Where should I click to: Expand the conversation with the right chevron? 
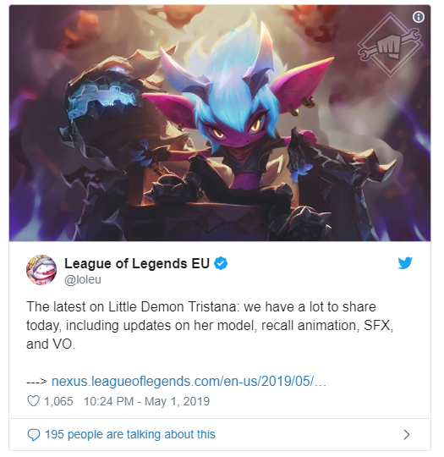coord(407,434)
